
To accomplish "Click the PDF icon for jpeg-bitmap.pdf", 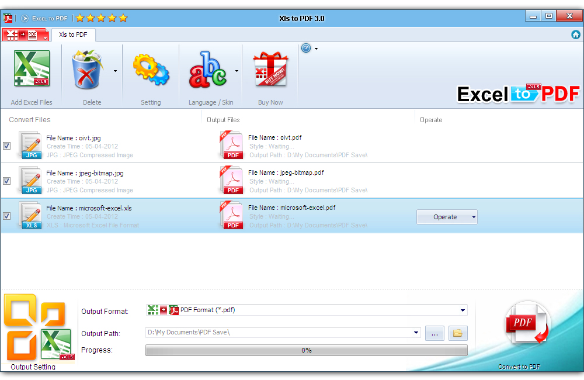I will pyautogui.click(x=232, y=180).
